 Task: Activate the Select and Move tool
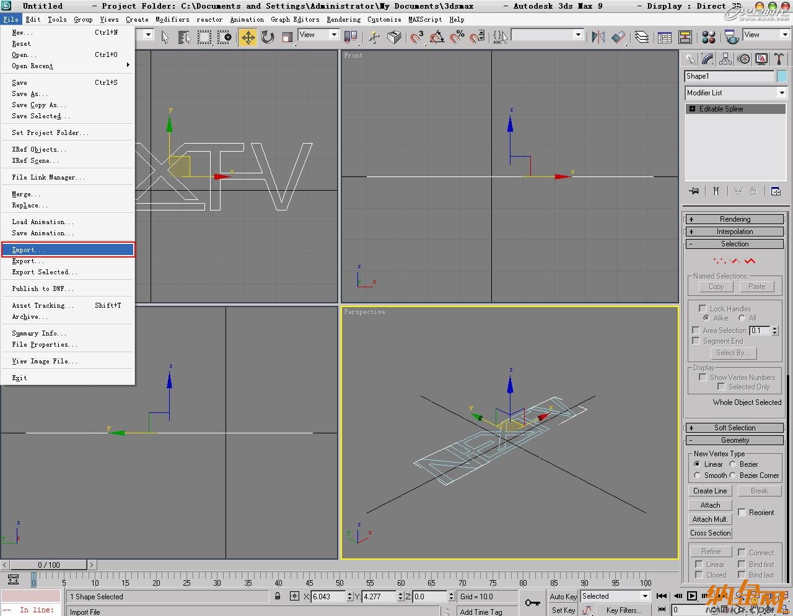coord(248,37)
